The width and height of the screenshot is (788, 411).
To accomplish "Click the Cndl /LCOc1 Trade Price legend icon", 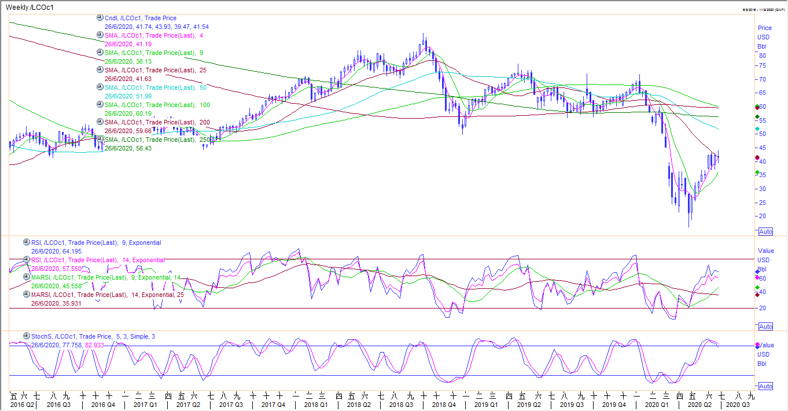I will 100,18.
